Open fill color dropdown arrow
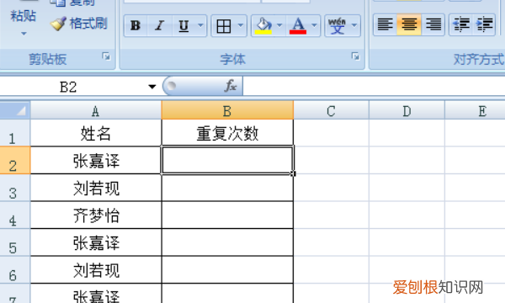505x303 pixels. 279,25
